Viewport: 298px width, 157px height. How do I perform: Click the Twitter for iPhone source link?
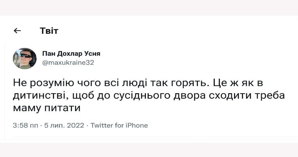coord(119,125)
